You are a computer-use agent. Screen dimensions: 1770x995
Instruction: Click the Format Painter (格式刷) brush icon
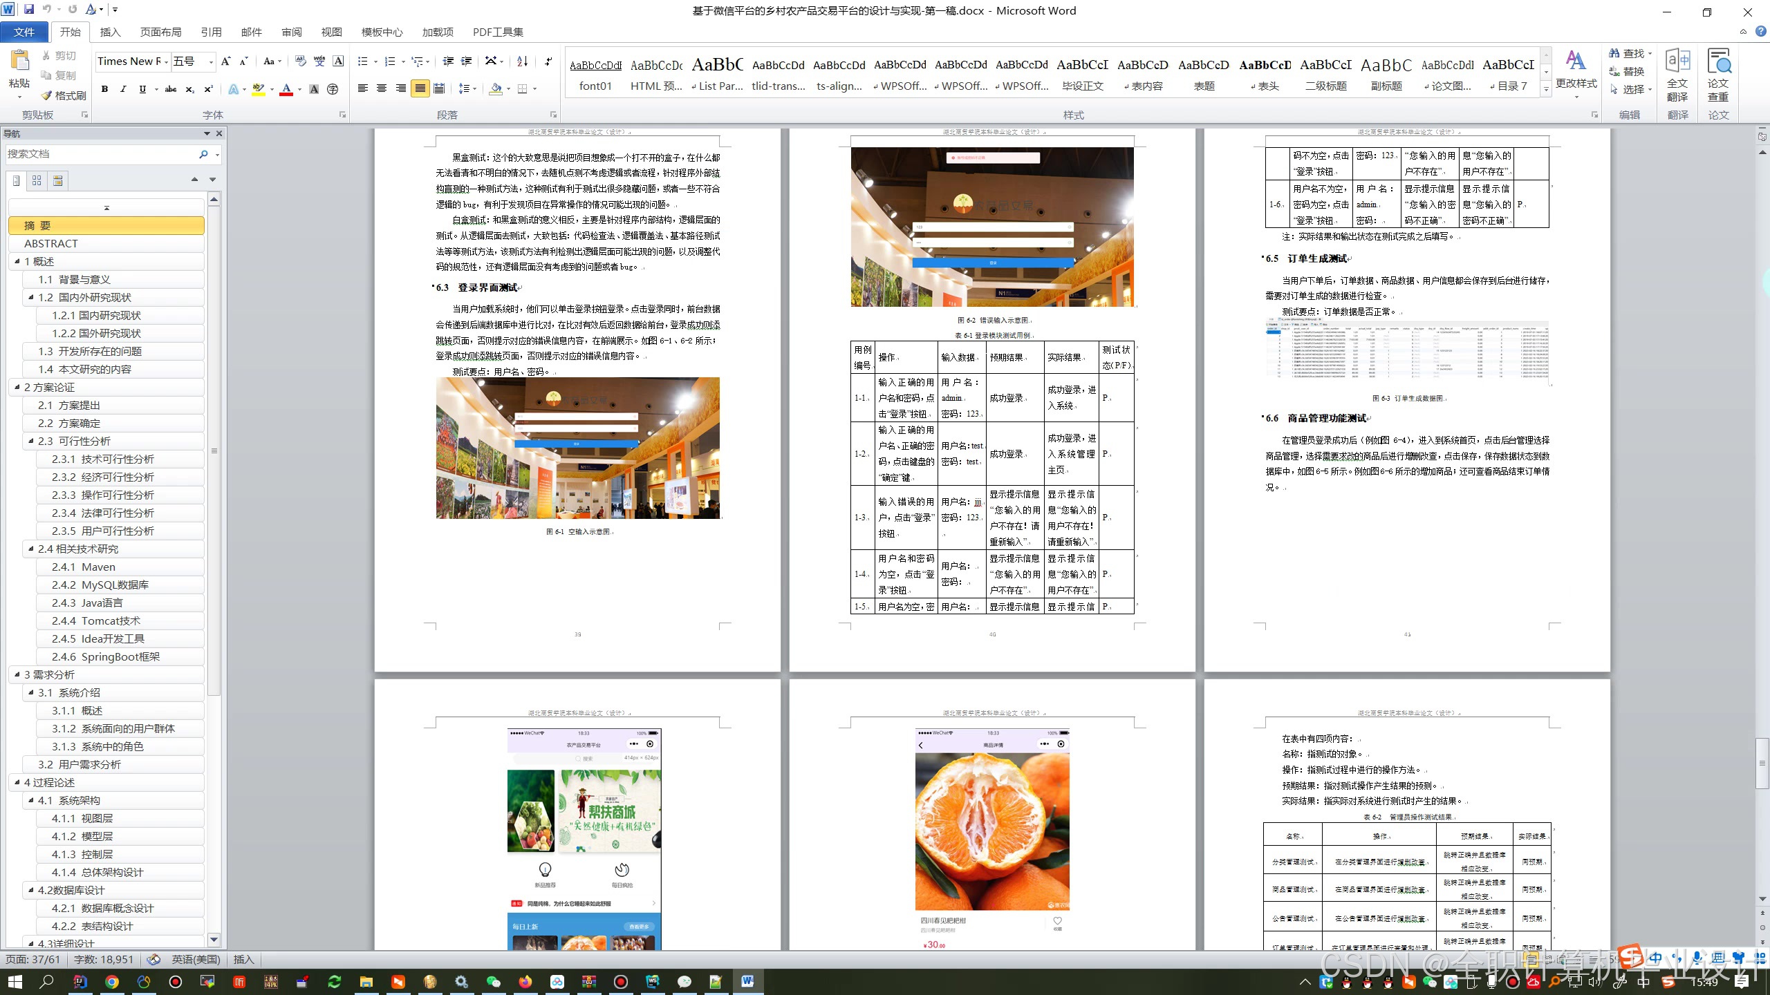[47, 95]
